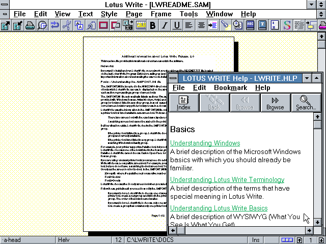Click the Search button in the Help window
The image size is (326, 244).
(x=306, y=103)
